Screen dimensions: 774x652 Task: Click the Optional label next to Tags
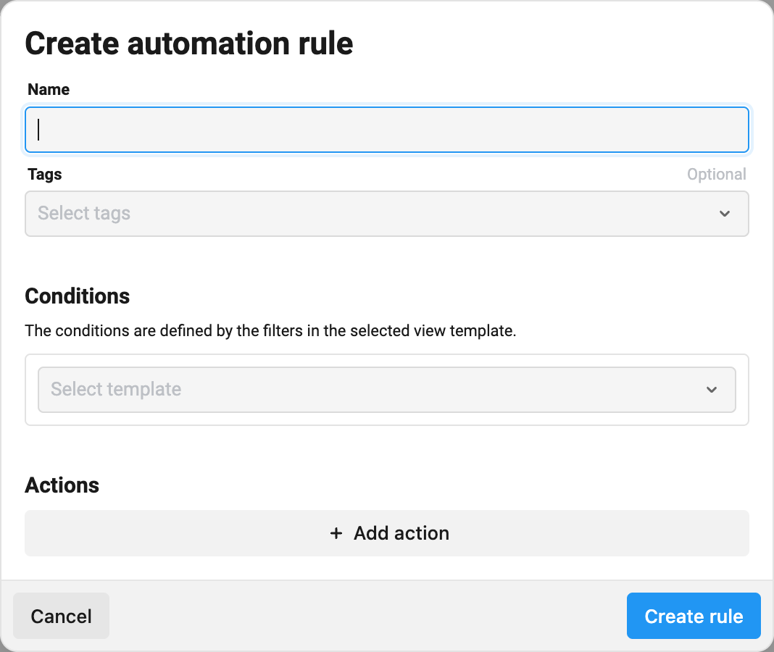tap(716, 174)
